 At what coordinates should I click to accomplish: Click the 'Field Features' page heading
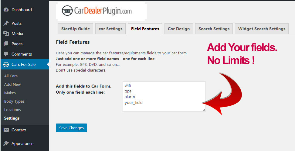[x=73, y=42]
